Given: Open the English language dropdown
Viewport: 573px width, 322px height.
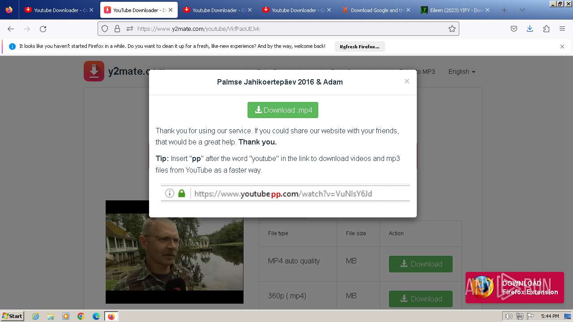Looking at the screenshot, I should point(462,72).
